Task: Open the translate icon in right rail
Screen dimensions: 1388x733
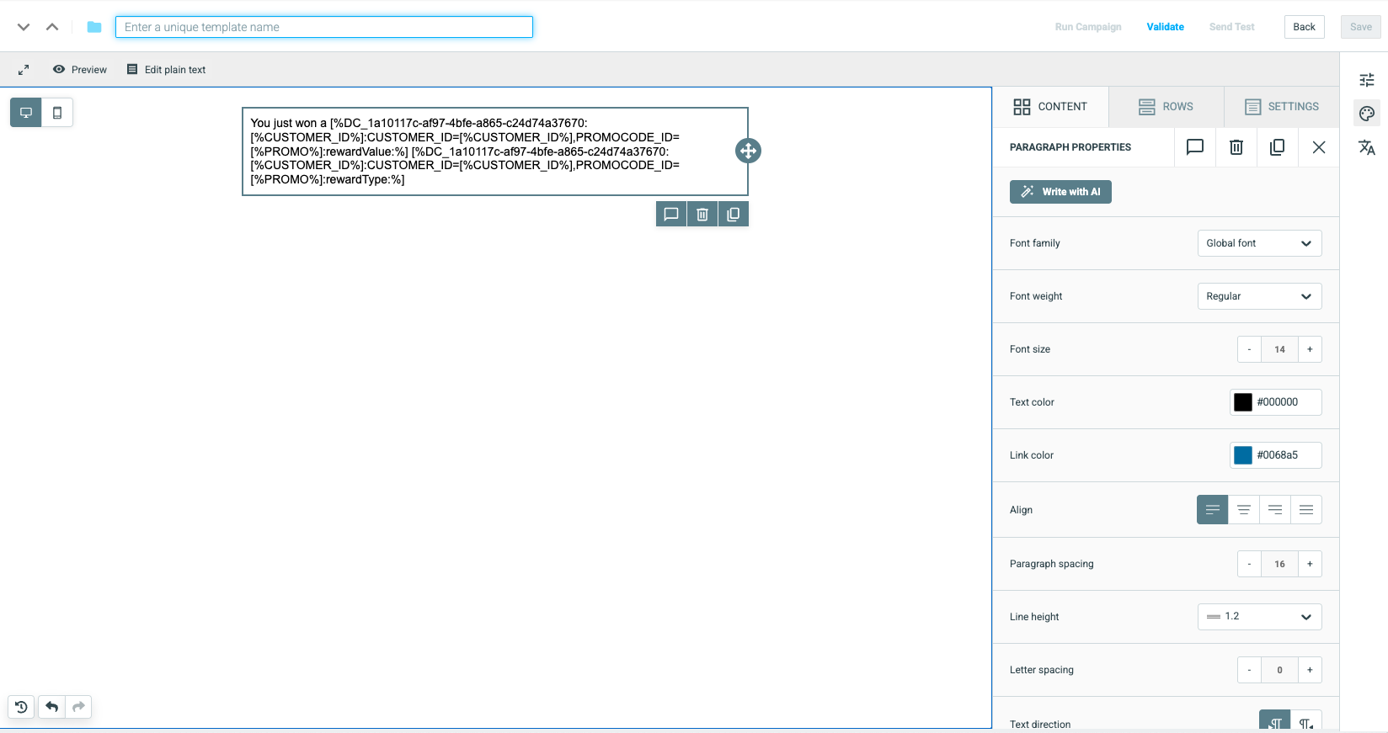Action: pyautogui.click(x=1366, y=147)
